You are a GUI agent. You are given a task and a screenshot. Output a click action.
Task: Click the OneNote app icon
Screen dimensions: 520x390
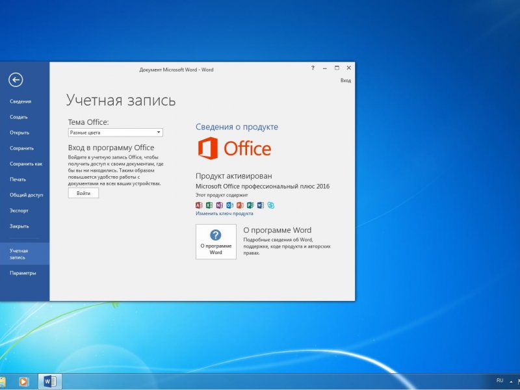220,205
